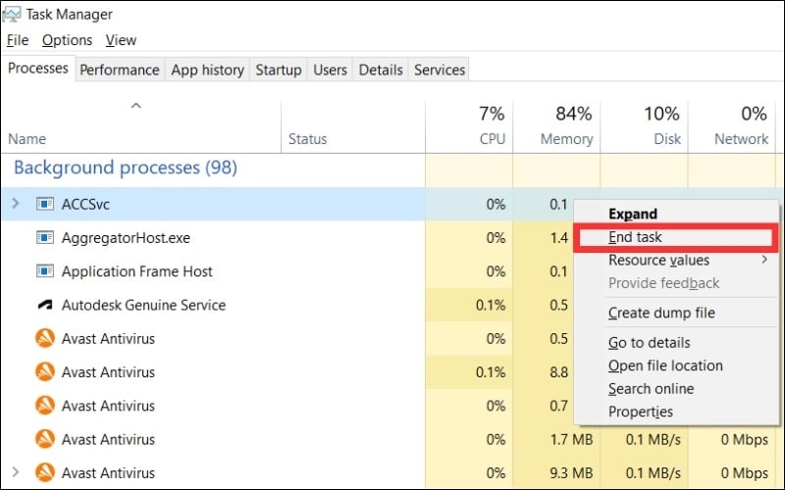Screen dimensions: 785x490
Task: Switch to the Performance tab
Action: click(119, 70)
